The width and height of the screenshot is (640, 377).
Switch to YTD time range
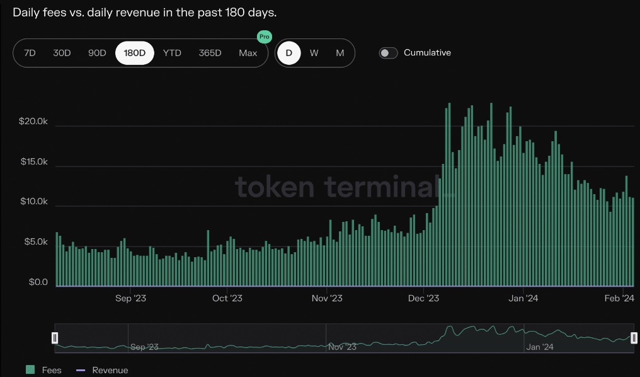[172, 53]
